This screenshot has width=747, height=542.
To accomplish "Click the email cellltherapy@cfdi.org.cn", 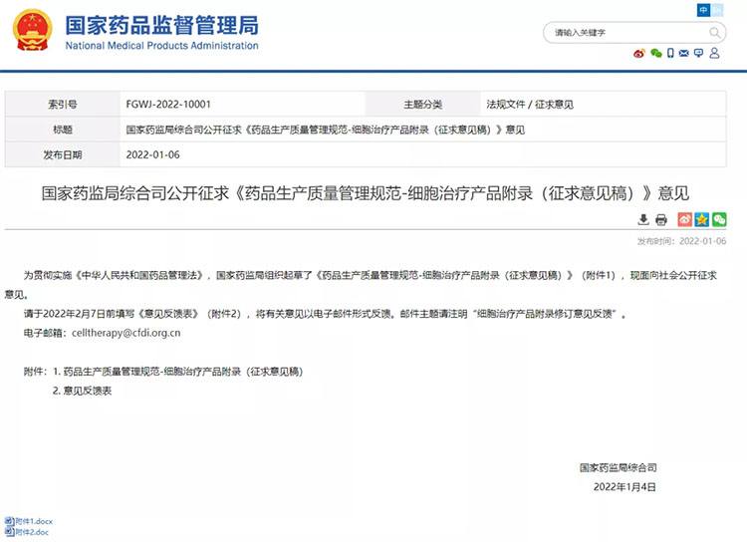I will tap(126, 333).
